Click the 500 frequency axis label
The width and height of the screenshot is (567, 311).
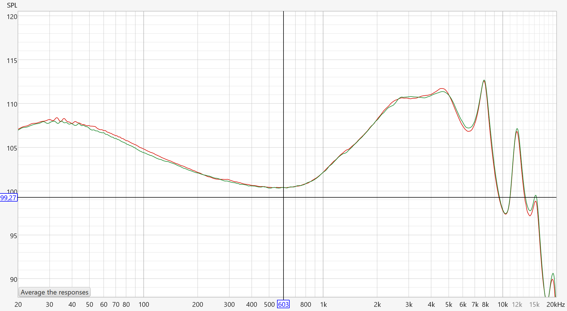click(269, 305)
